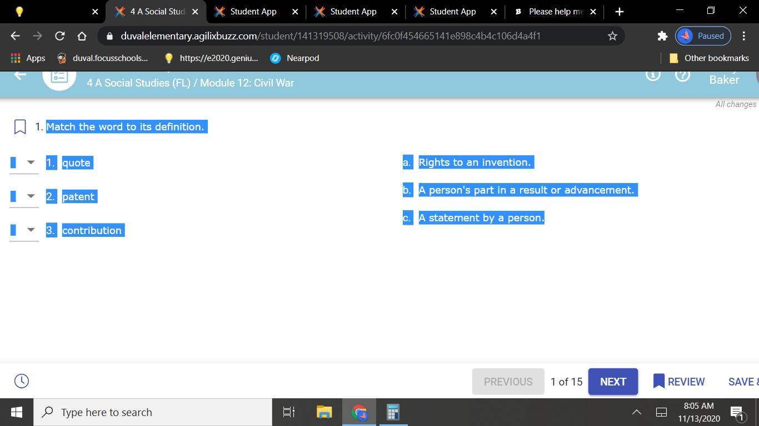This screenshot has height=426, width=759.
Task: Click the disabled Previous button
Action: coord(508,382)
